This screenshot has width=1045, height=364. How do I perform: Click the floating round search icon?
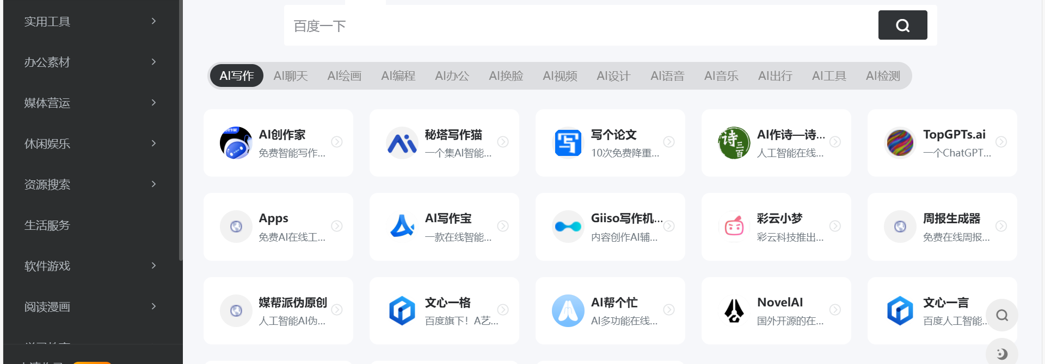click(x=1002, y=315)
